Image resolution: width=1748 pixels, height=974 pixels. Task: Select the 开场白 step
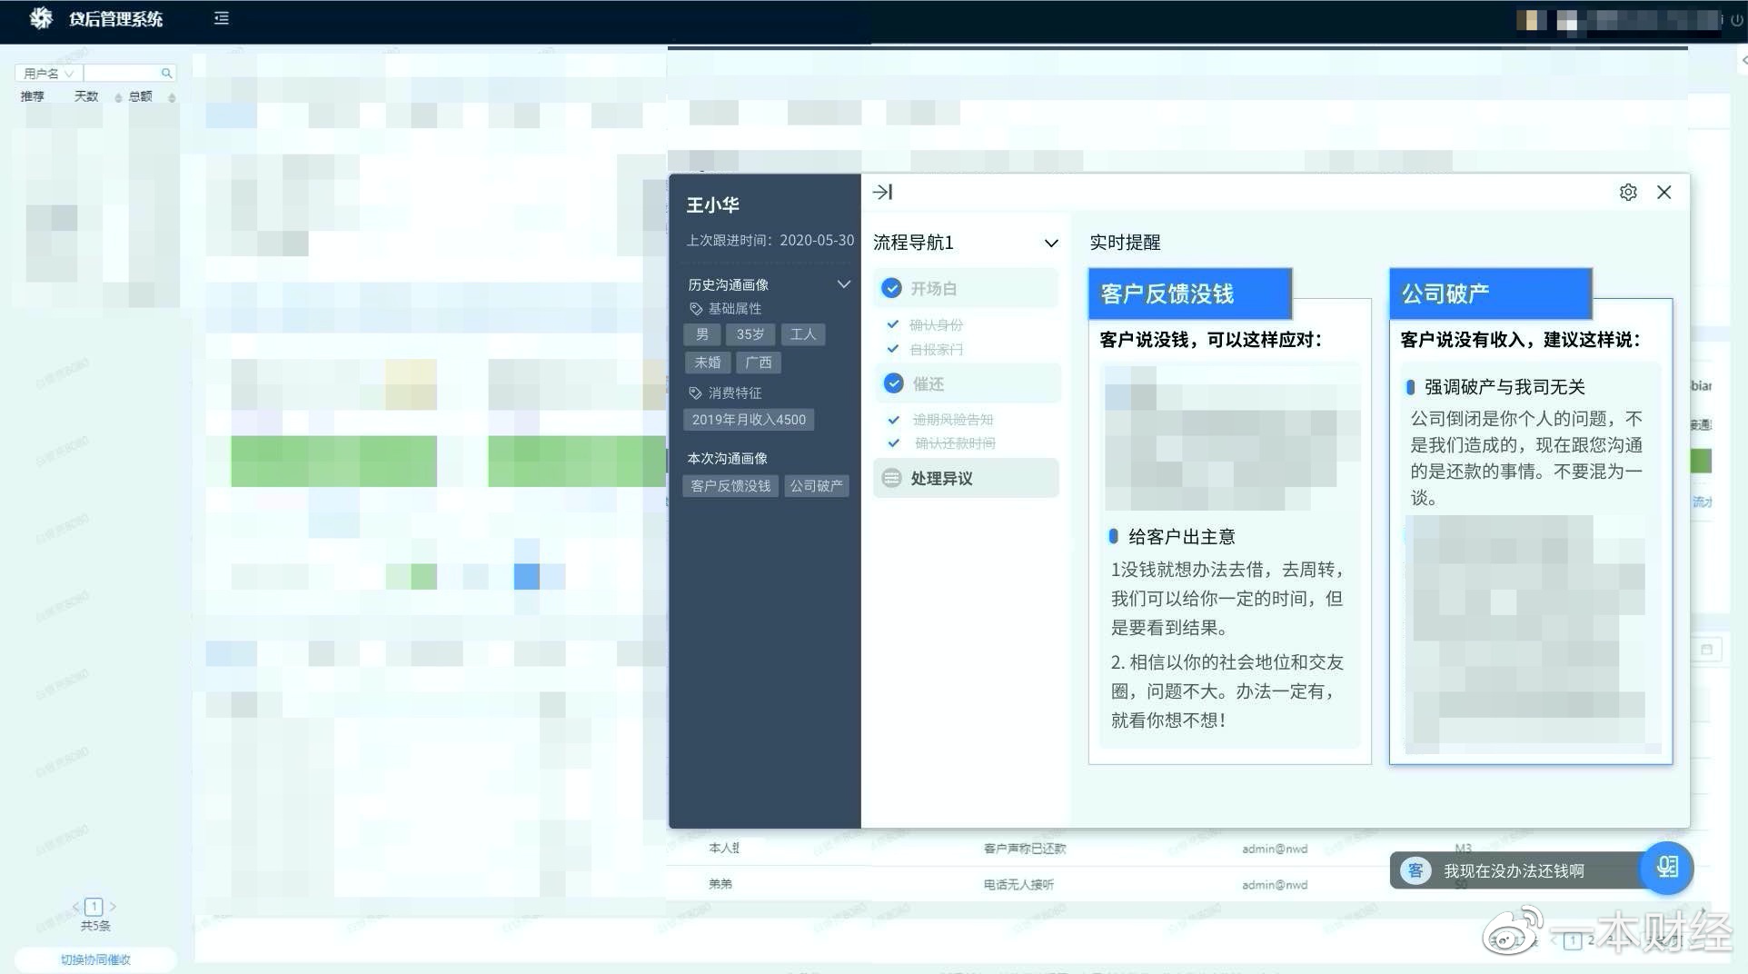pyautogui.click(x=967, y=288)
